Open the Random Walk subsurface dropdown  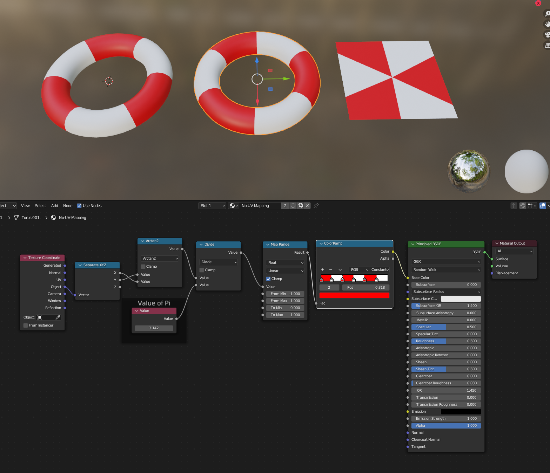click(x=446, y=270)
